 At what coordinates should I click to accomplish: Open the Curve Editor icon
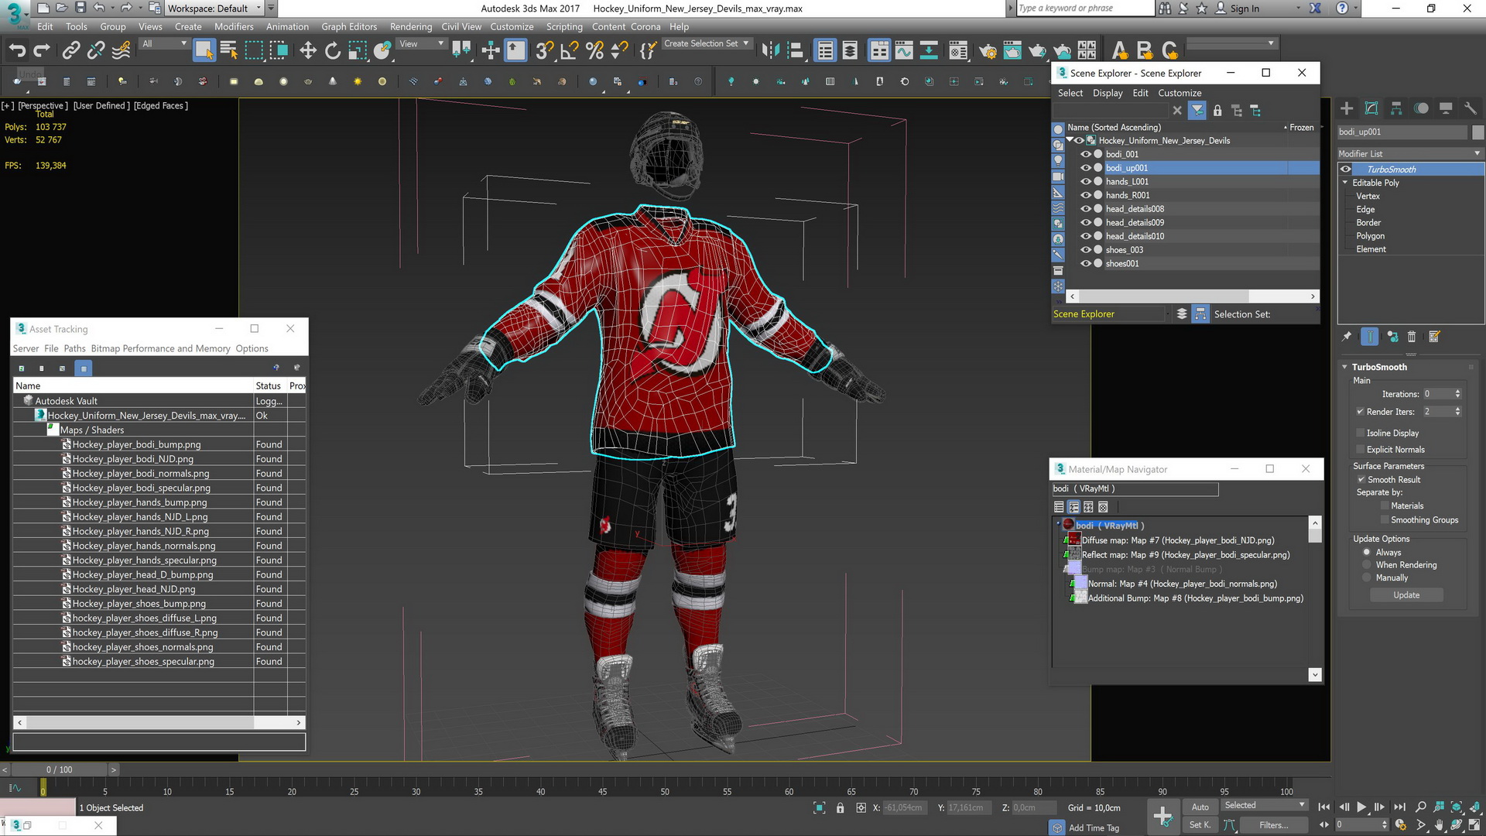[x=904, y=51]
